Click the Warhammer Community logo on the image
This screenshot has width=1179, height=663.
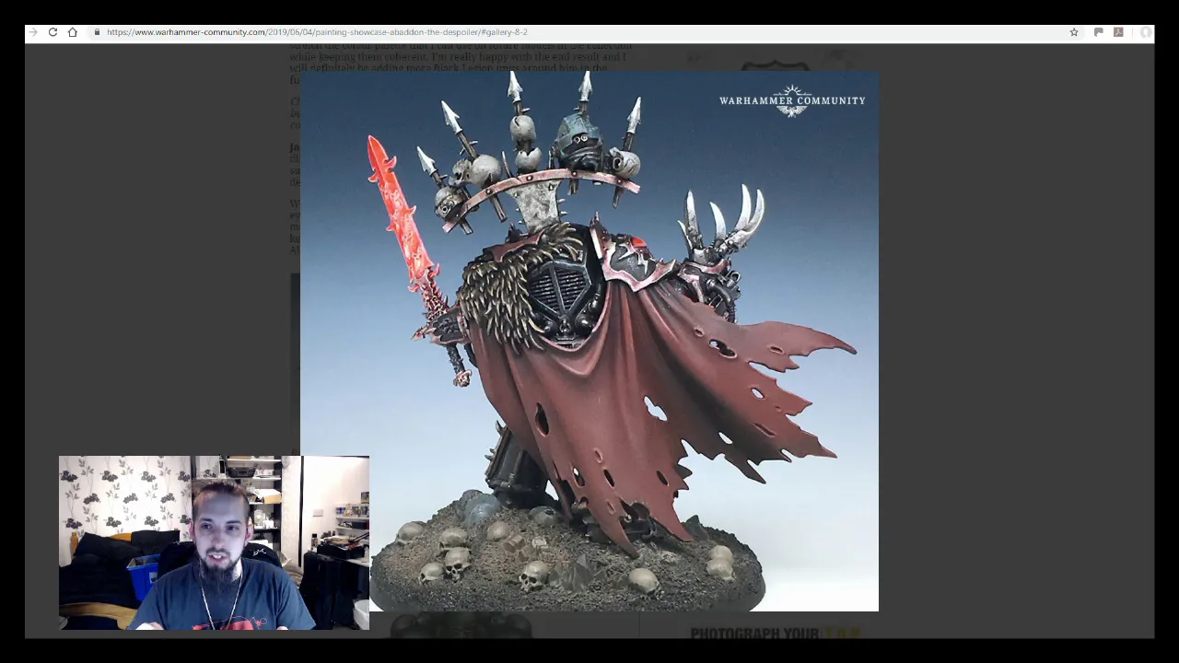click(x=792, y=100)
